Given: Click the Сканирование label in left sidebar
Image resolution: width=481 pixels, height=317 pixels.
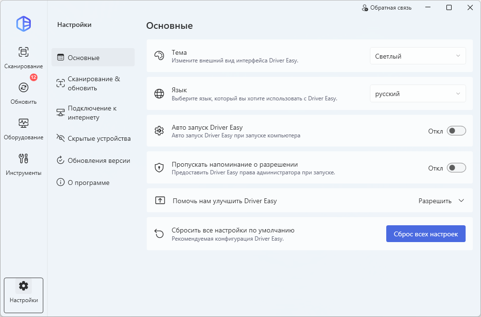Looking at the screenshot, I should [24, 66].
